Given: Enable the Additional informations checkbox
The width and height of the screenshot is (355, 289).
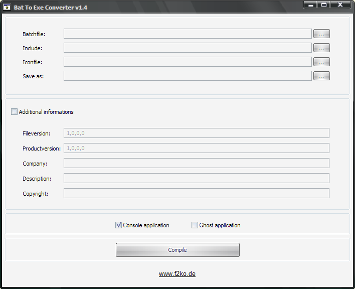Looking at the screenshot, I should (14, 112).
